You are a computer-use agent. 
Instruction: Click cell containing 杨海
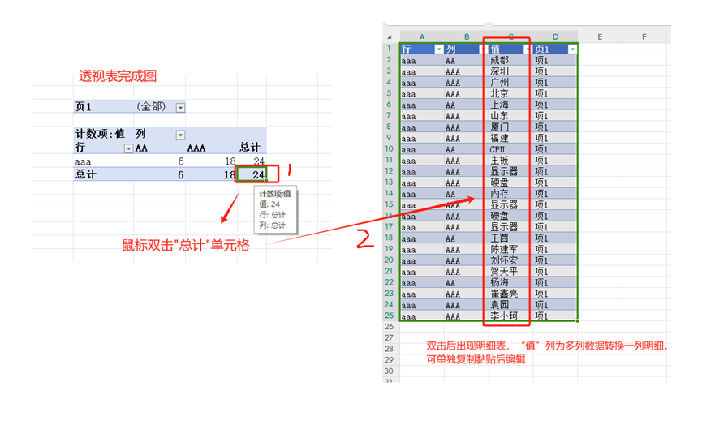[x=510, y=282]
